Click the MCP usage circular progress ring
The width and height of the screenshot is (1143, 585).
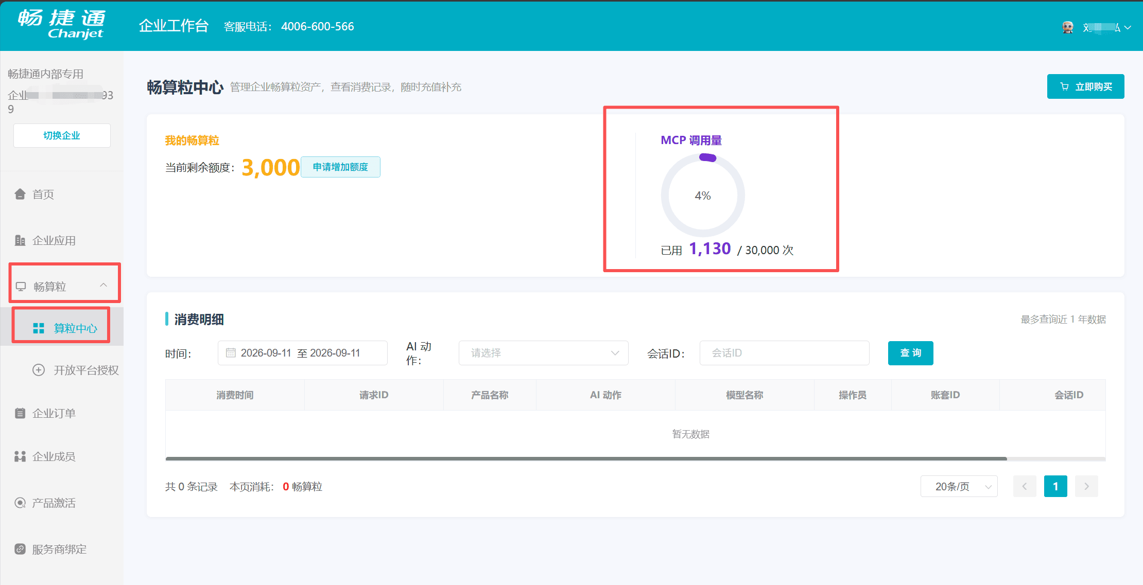click(x=703, y=196)
